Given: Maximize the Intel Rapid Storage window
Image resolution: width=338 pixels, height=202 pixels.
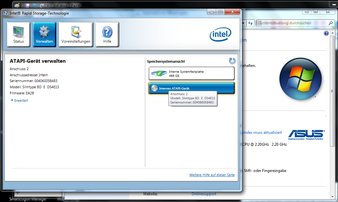Looking at the screenshot, I should 220,12.
